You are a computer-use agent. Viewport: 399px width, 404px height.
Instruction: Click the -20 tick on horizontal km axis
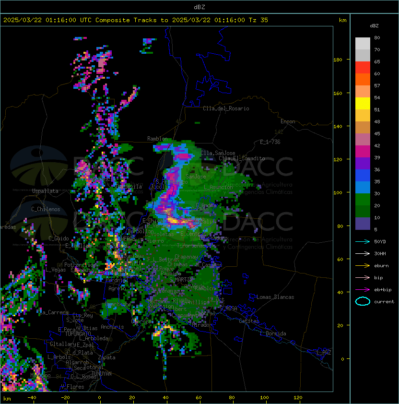click(x=65, y=398)
